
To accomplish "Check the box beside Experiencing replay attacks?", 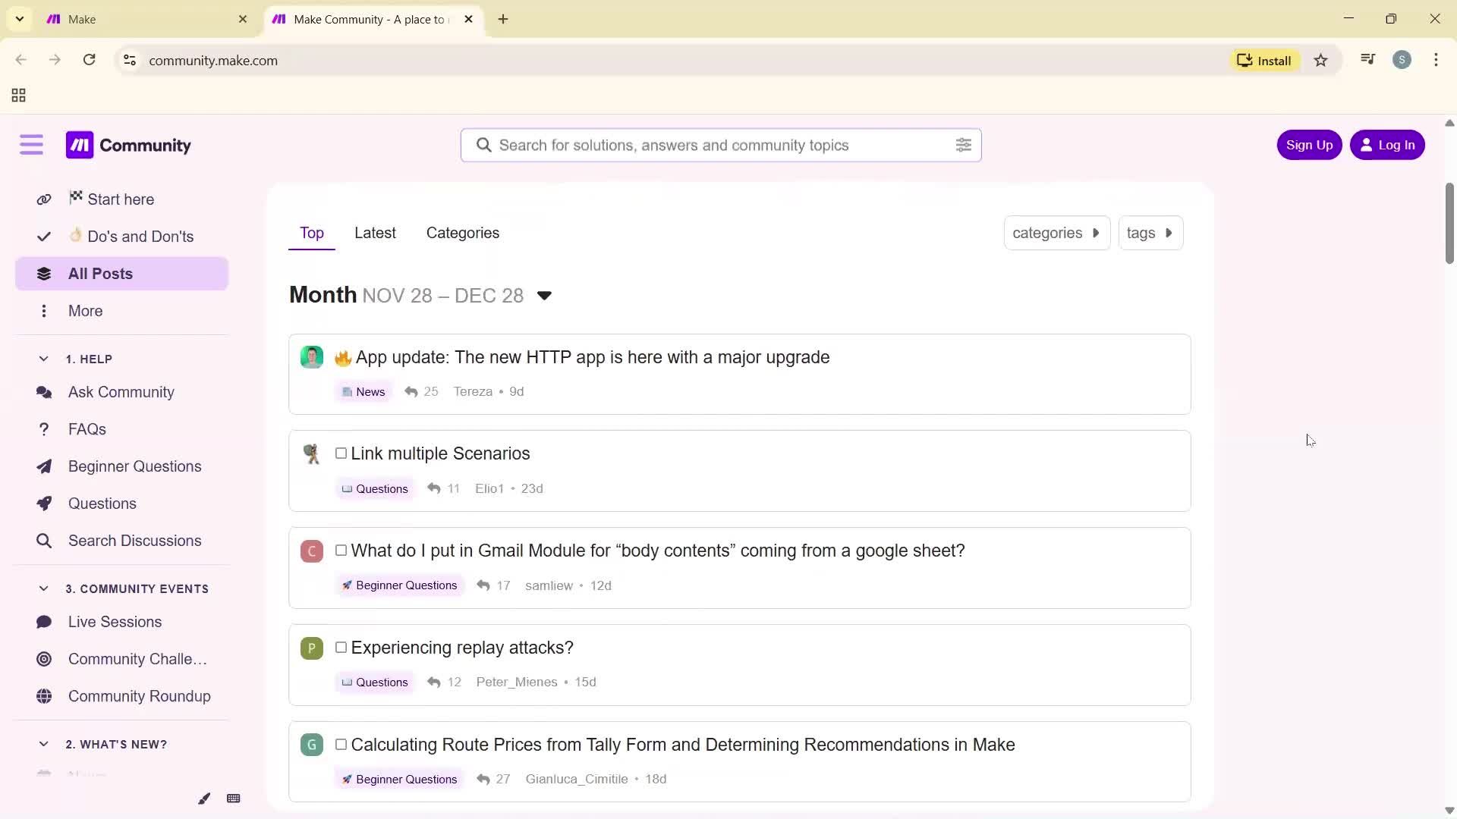I will coord(340,648).
